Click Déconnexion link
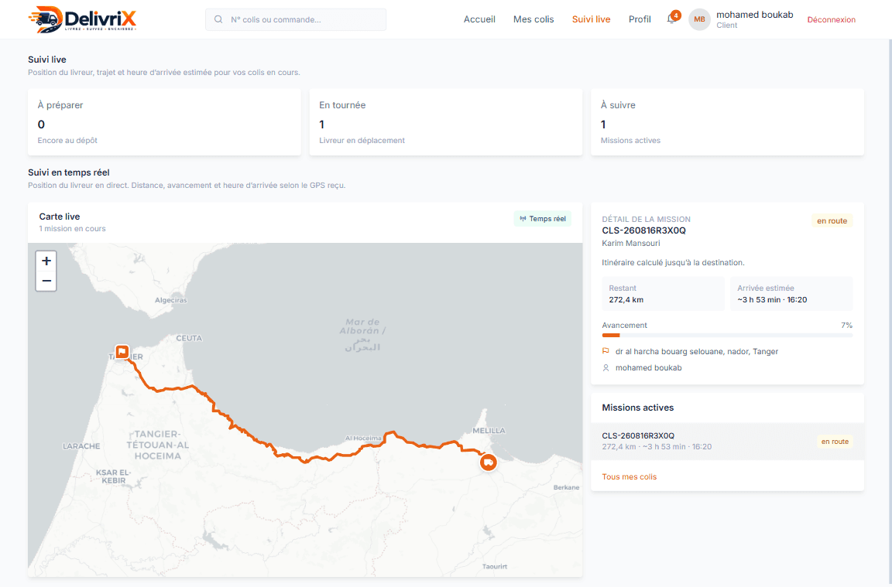 click(831, 19)
